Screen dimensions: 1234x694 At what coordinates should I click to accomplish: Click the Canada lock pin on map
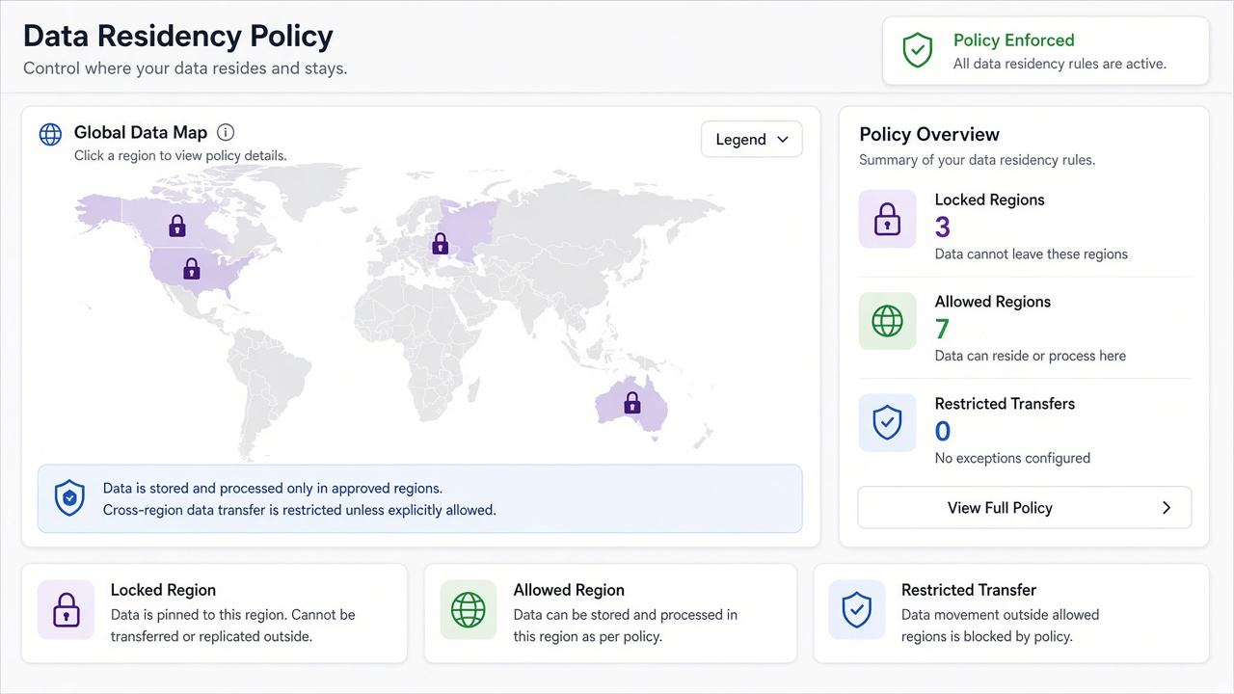click(x=177, y=226)
